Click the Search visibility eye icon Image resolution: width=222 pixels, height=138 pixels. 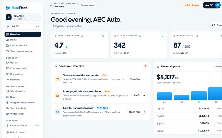[7, 108]
